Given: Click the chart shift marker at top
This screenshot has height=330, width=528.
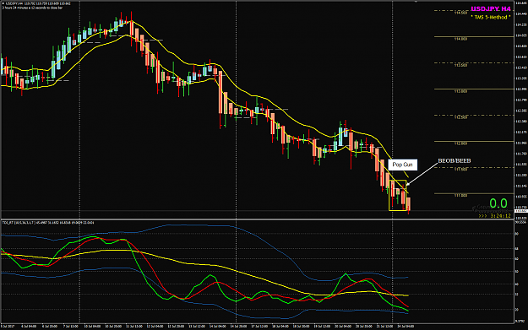Looking at the screenshot, I should 416,2.
